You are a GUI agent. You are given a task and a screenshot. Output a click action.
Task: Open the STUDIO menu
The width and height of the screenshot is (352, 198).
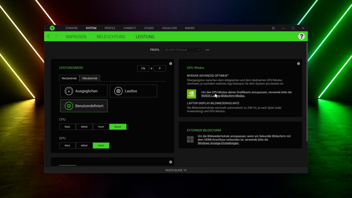point(149,28)
